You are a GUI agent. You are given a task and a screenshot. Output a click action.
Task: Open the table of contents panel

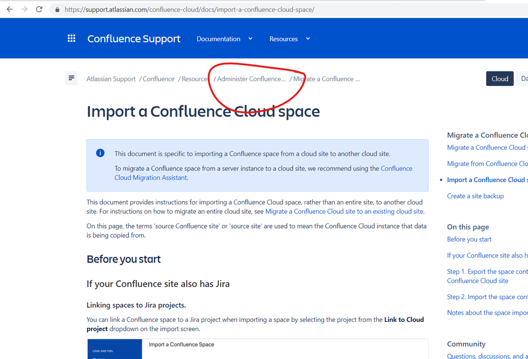tap(71, 78)
